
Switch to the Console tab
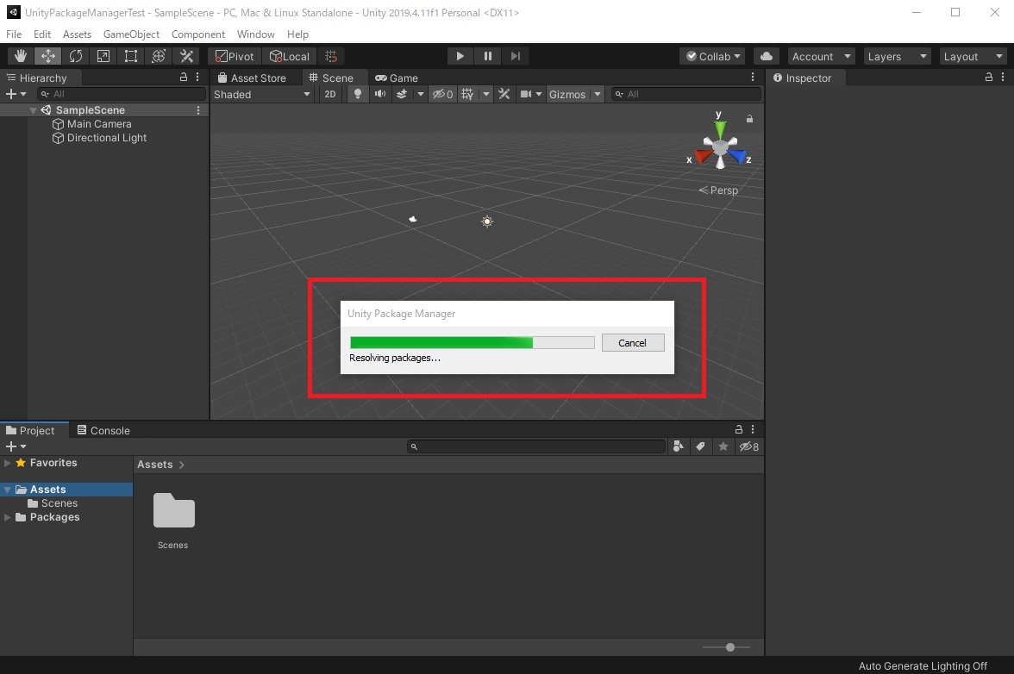coord(103,430)
